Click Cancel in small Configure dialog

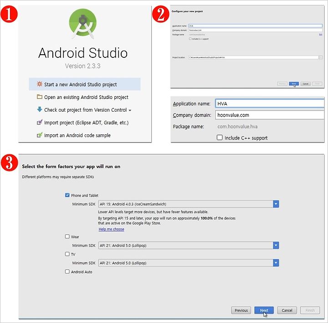[305, 84]
